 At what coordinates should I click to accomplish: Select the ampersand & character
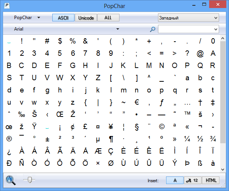tap(85, 41)
